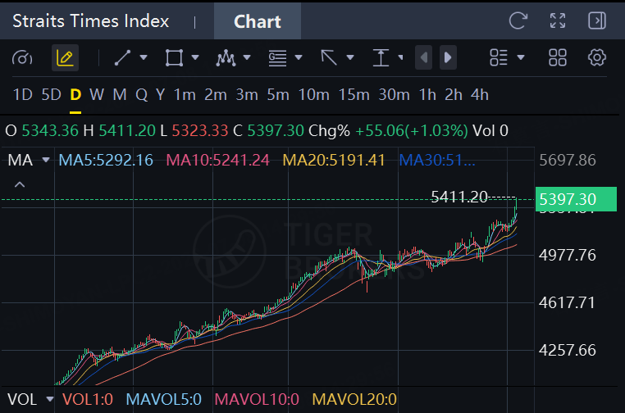Click the previous tools left arrow
The height and width of the screenshot is (413, 625).
[x=423, y=57]
